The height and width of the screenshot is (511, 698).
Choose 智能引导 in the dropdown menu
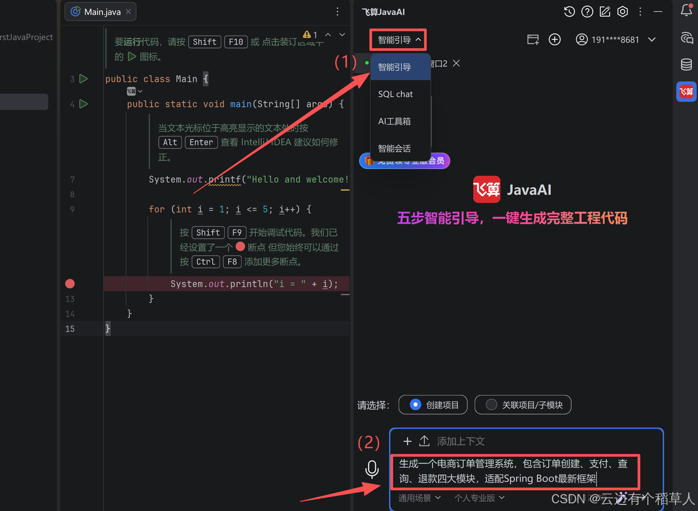[x=400, y=67]
